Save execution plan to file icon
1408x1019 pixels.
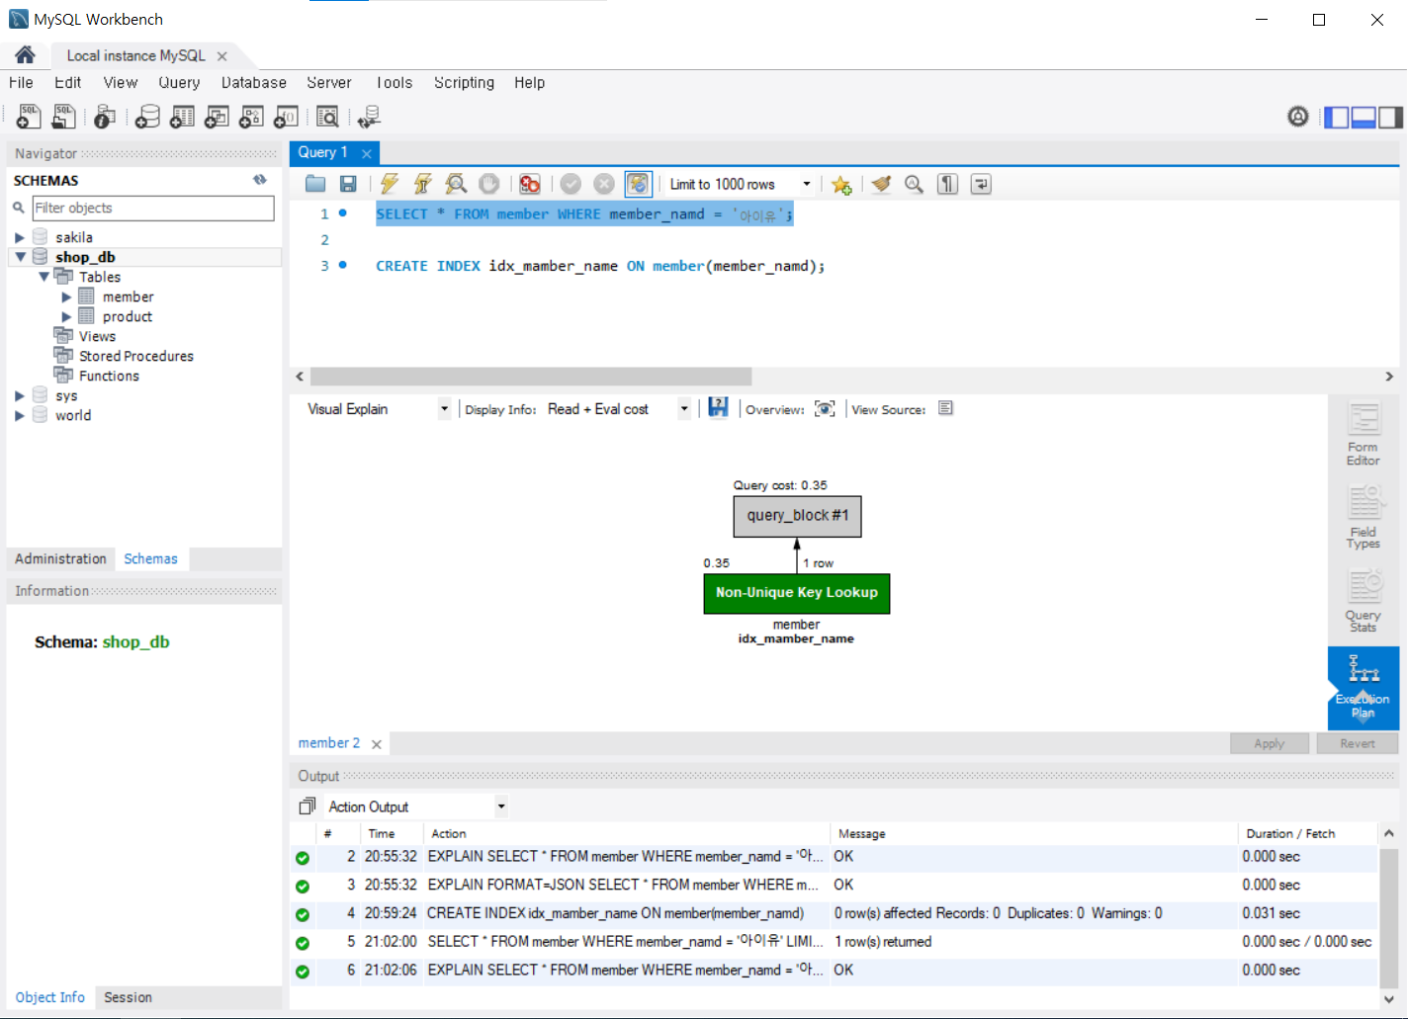click(719, 408)
